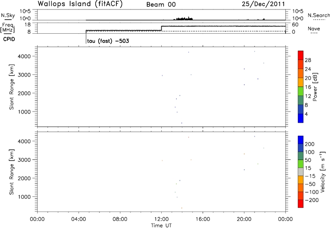This screenshot has width=330, height=228.
Task: Click "Slant Range [km]" of the power panel
Action: click(x=12, y=87)
